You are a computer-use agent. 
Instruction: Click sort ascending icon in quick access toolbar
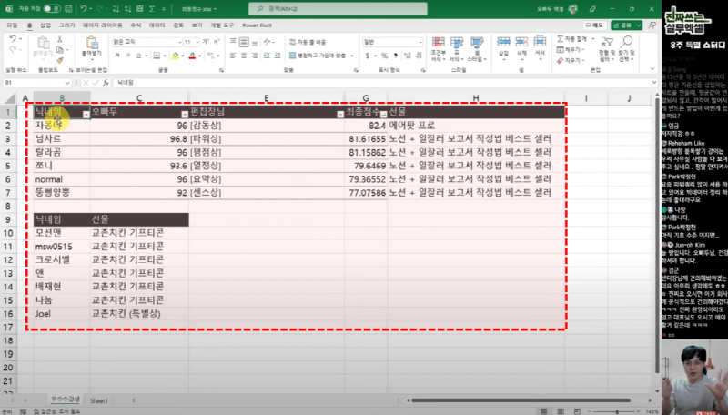(x=116, y=9)
